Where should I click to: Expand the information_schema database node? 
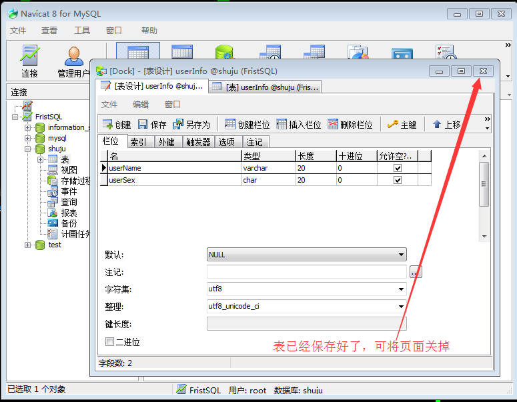coord(28,127)
